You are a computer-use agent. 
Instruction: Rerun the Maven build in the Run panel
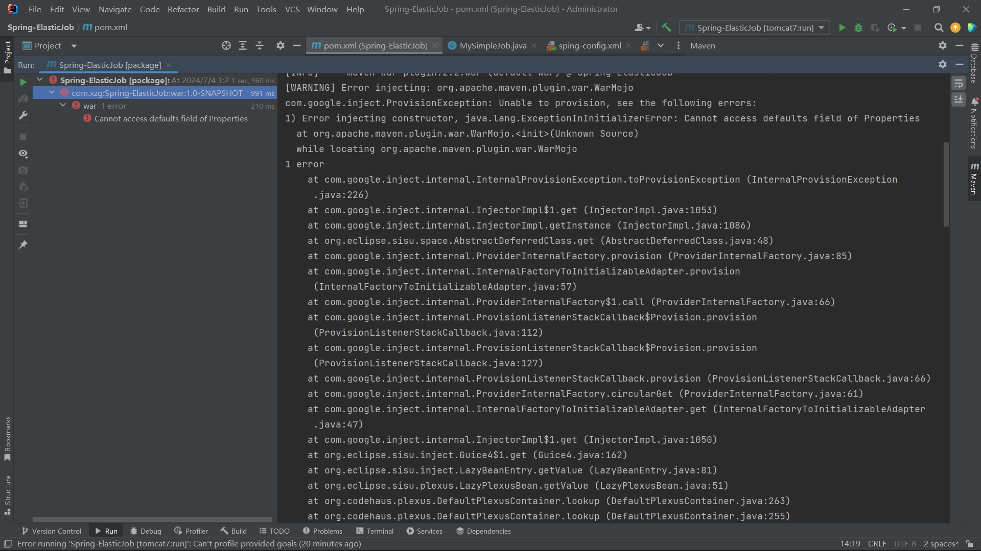click(23, 82)
